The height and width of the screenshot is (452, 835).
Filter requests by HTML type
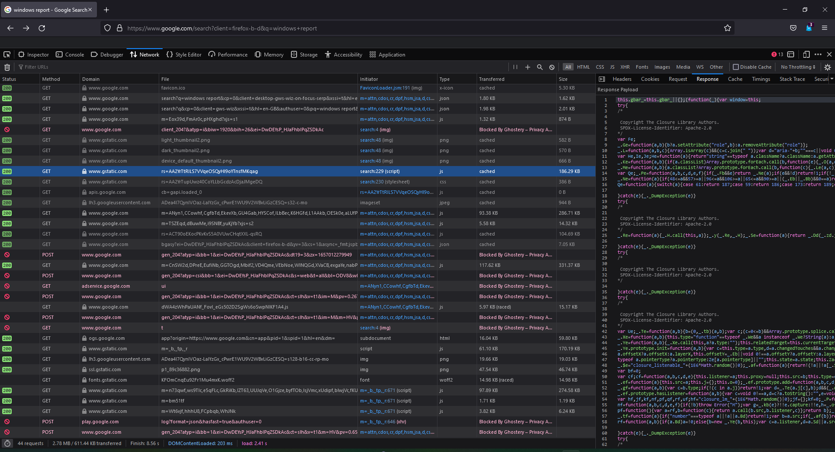pos(583,67)
